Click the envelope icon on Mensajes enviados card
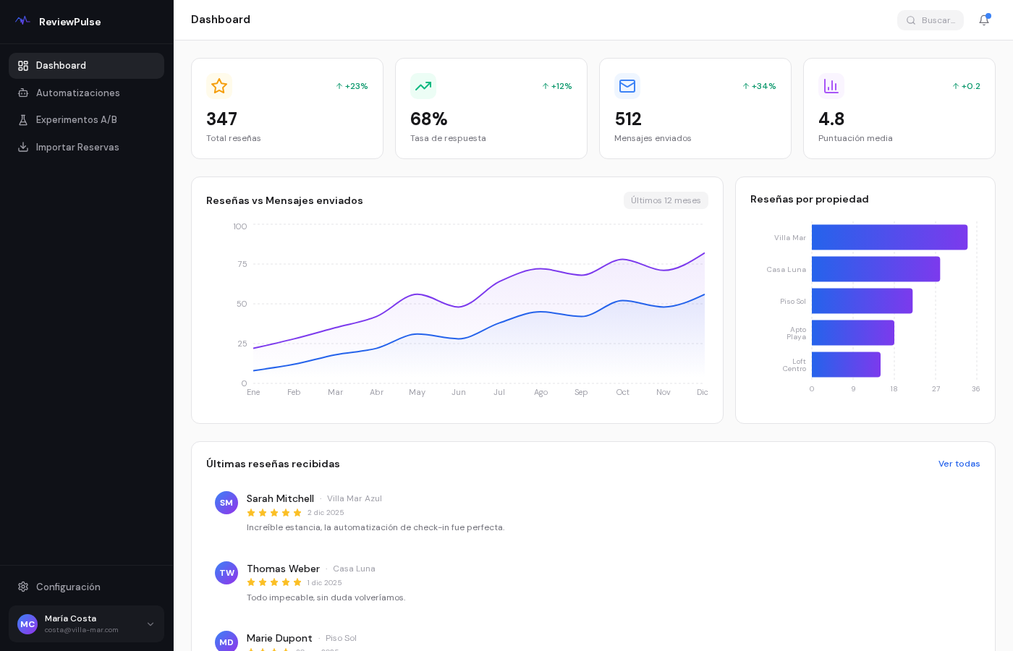The height and width of the screenshot is (651, 1013). (x=627, y=86)
